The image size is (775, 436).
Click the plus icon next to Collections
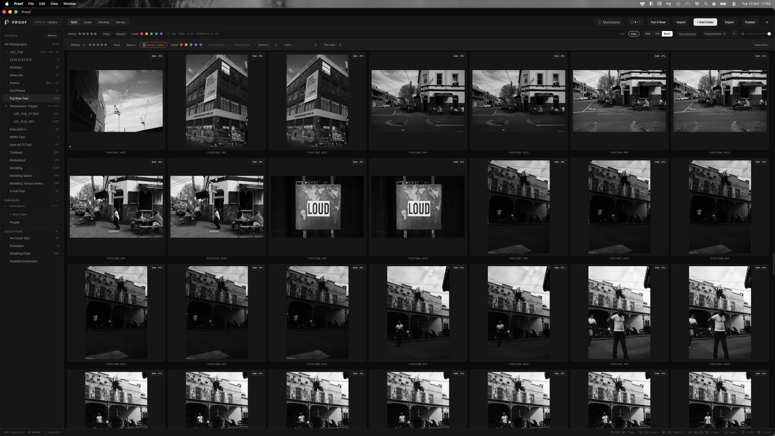tap(57, 231)
